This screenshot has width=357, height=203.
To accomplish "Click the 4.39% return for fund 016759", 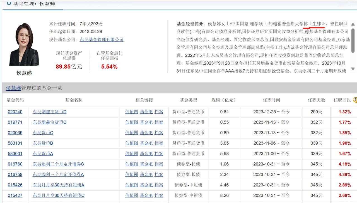I will pos(345,174).
